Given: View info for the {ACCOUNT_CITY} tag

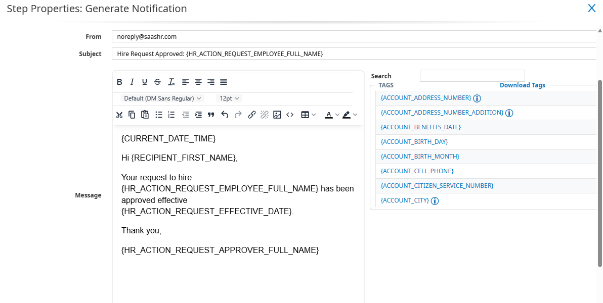Looking at the screenshot, I should tap(434, 200).
